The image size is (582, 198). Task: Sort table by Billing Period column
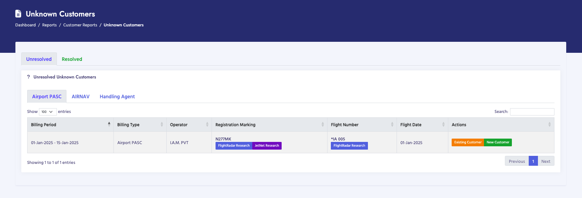point(70,125)
